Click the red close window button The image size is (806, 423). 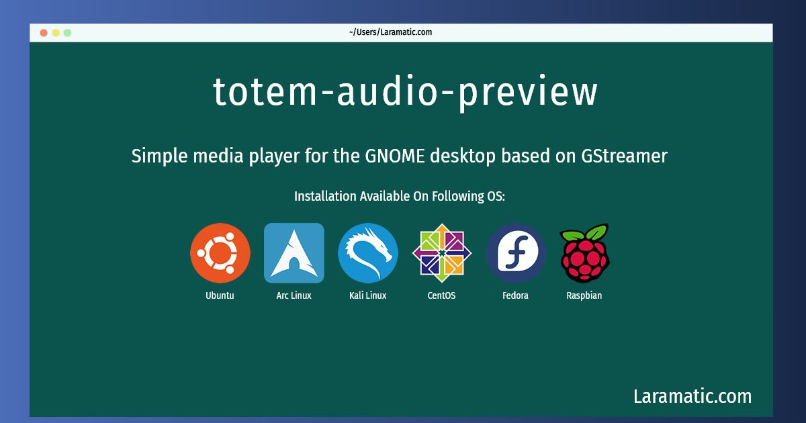click(44, 32)
